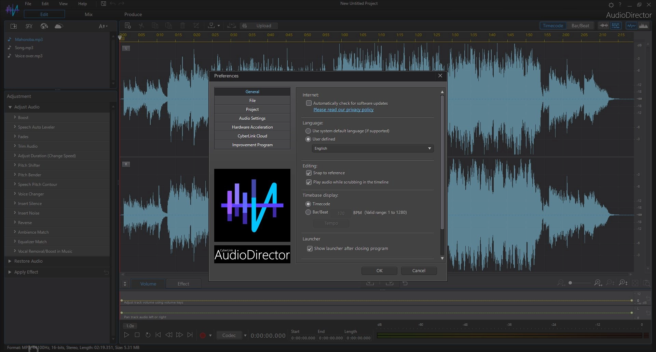This screenshot has width=656, height=352.
Task: Open the privacy policy link
Action: pos(343,110)
